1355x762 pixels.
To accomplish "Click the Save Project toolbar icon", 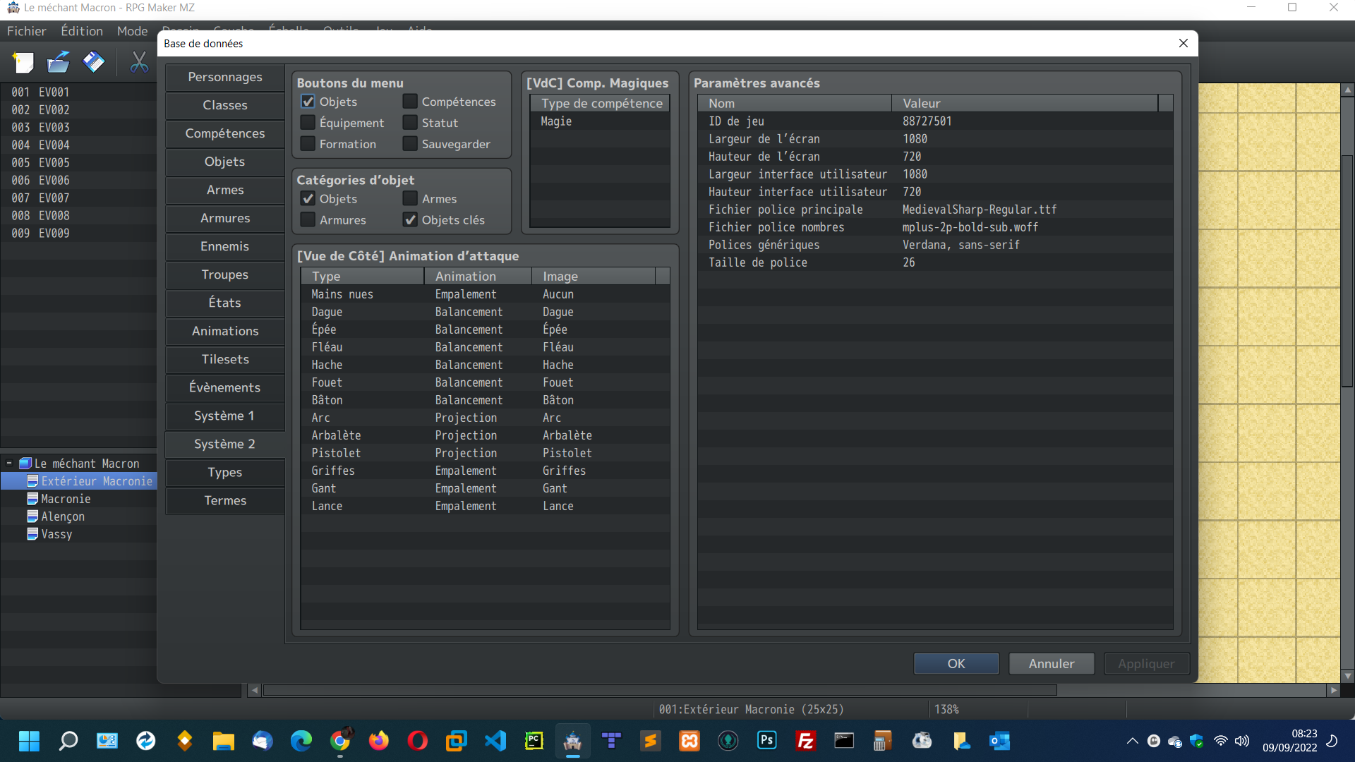I will (93, 63).
